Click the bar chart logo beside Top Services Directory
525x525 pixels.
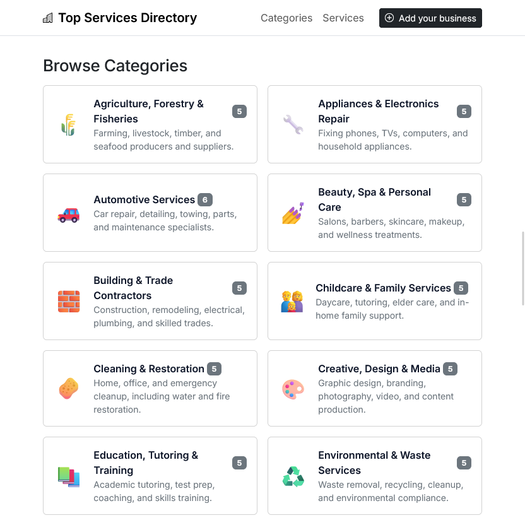click(x=48, y=18)
